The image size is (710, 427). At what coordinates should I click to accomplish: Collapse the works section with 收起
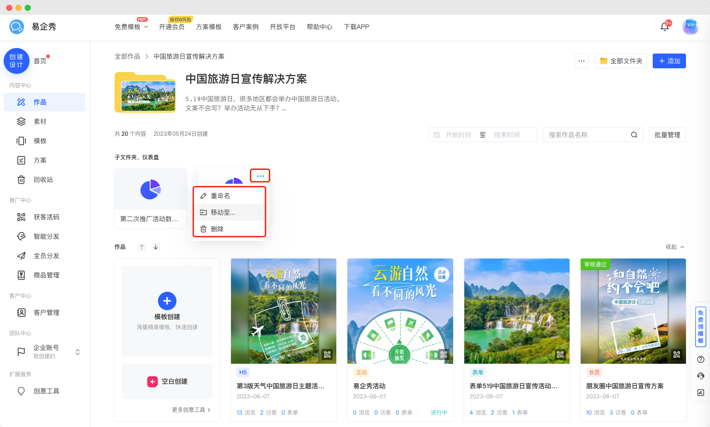click(x=674, y=247)
